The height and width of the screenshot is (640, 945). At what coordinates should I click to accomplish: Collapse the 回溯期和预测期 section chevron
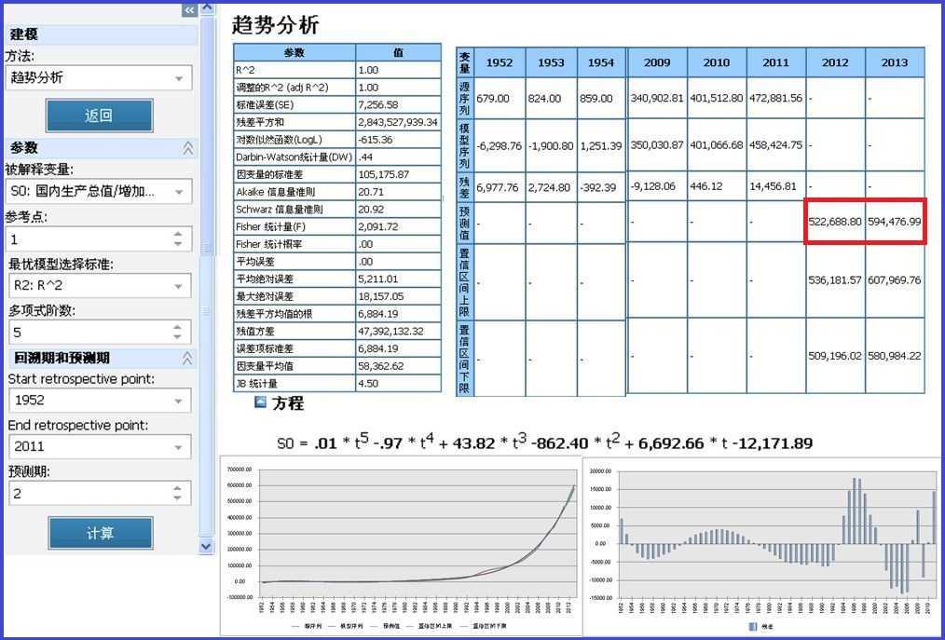click(187, 358)
